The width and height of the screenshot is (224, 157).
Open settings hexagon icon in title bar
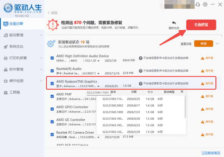[205, 4]
